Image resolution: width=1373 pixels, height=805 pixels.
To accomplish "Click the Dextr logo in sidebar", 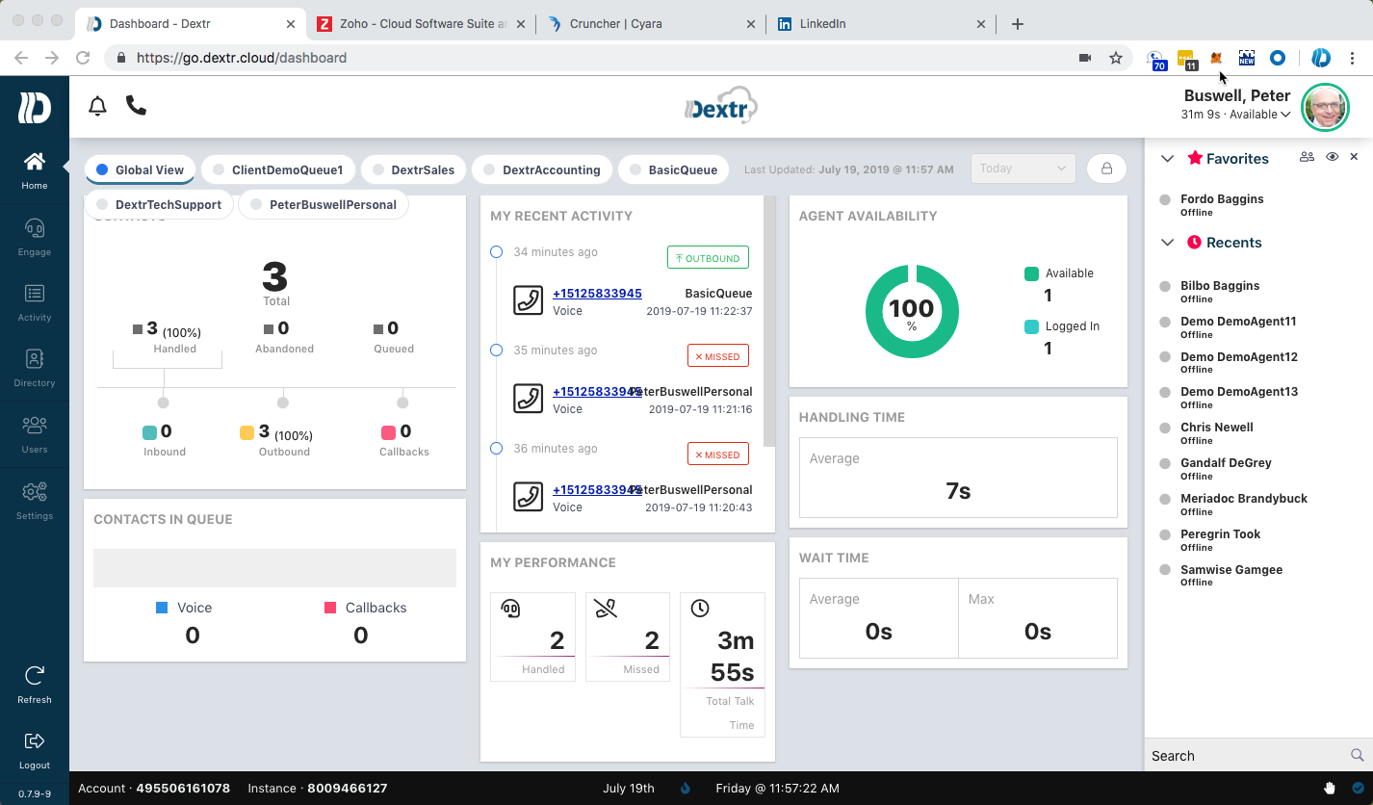I will [x=35, y=108].
